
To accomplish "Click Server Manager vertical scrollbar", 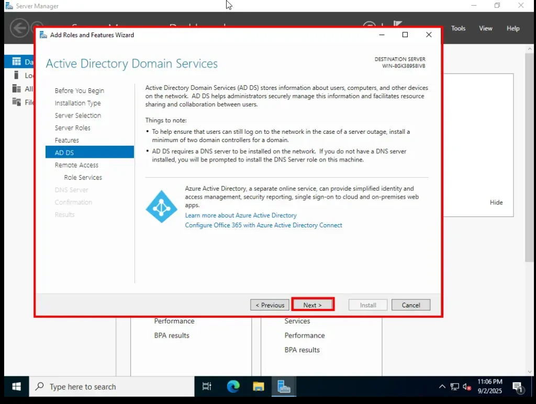I will (530, 157).
